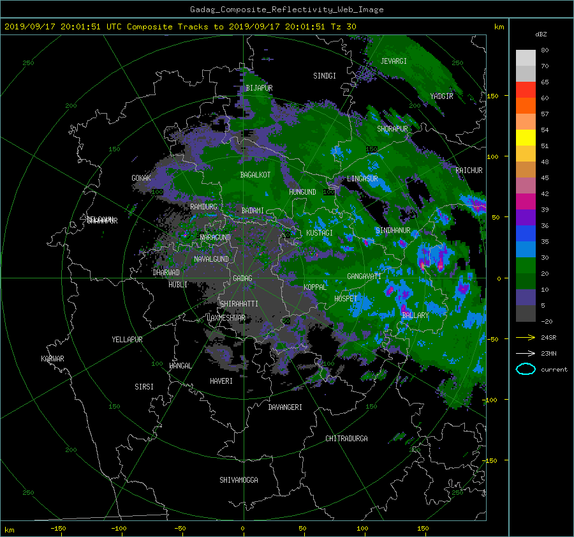Click the cyan 'current' ellipse legend icon
This screenshot has height=537, width=574.
click(x=526, y=369)
